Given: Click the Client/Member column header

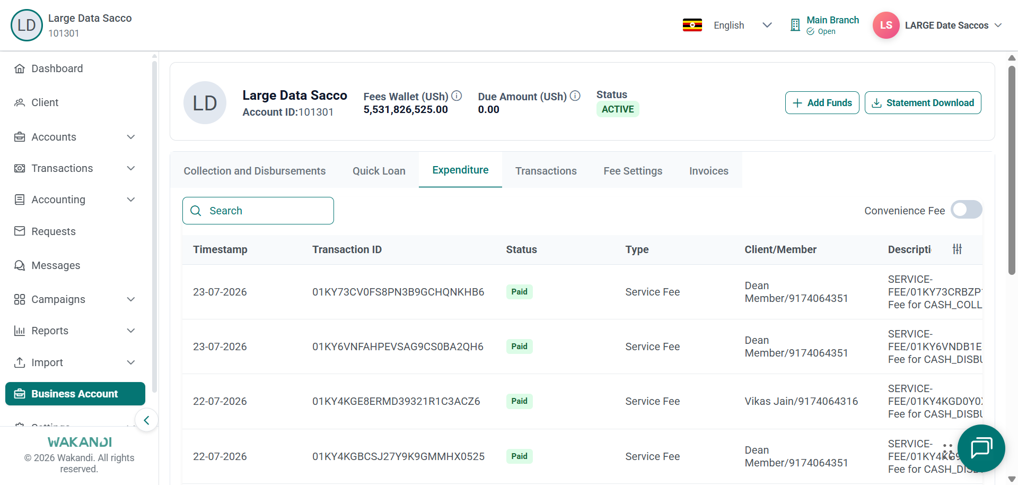Looking at the screenshot, I should tap(780, 249).
